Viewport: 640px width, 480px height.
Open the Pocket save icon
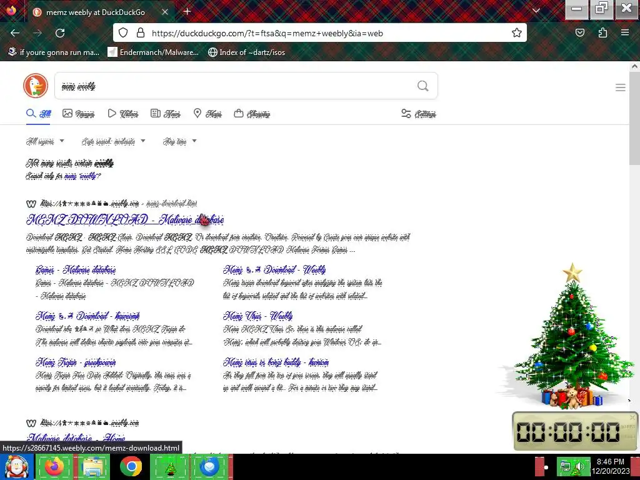click(580, 33)
